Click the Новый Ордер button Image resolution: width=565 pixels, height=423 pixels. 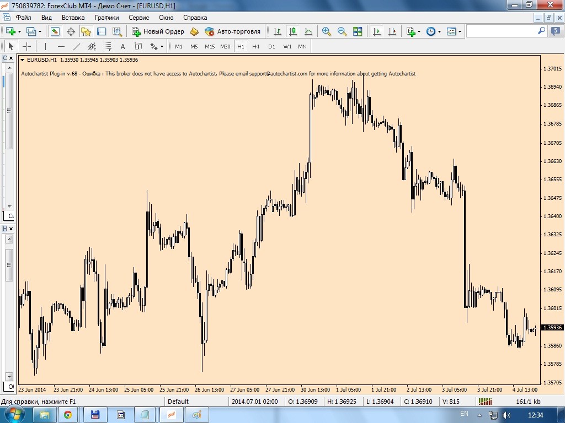[157, 31]
